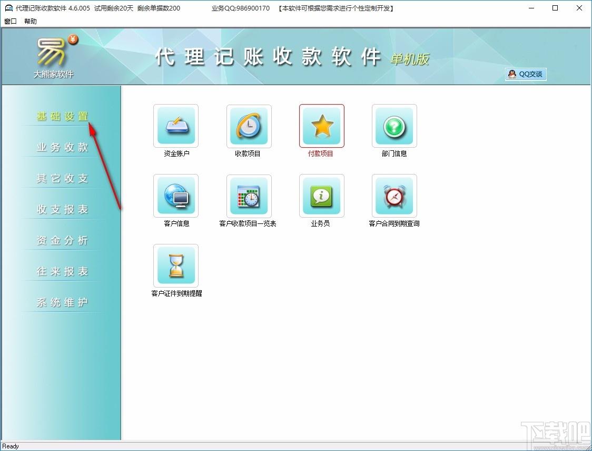The width and height of the screenshot is (592, 451).
Task: Open the 客户信息 globe monitor icon
Action: pos(176,196)
